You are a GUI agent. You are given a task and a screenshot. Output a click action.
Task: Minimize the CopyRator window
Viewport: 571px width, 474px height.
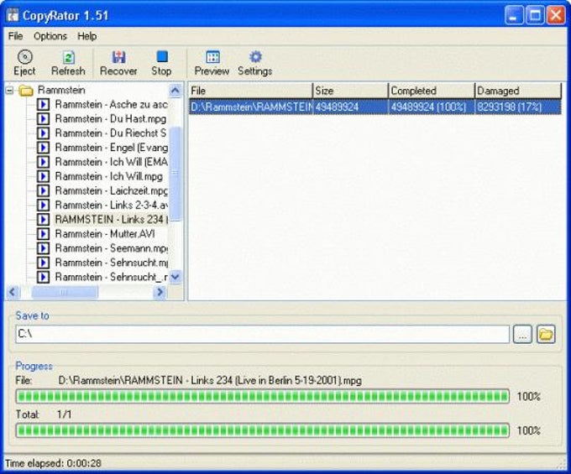tap(514, 16)
